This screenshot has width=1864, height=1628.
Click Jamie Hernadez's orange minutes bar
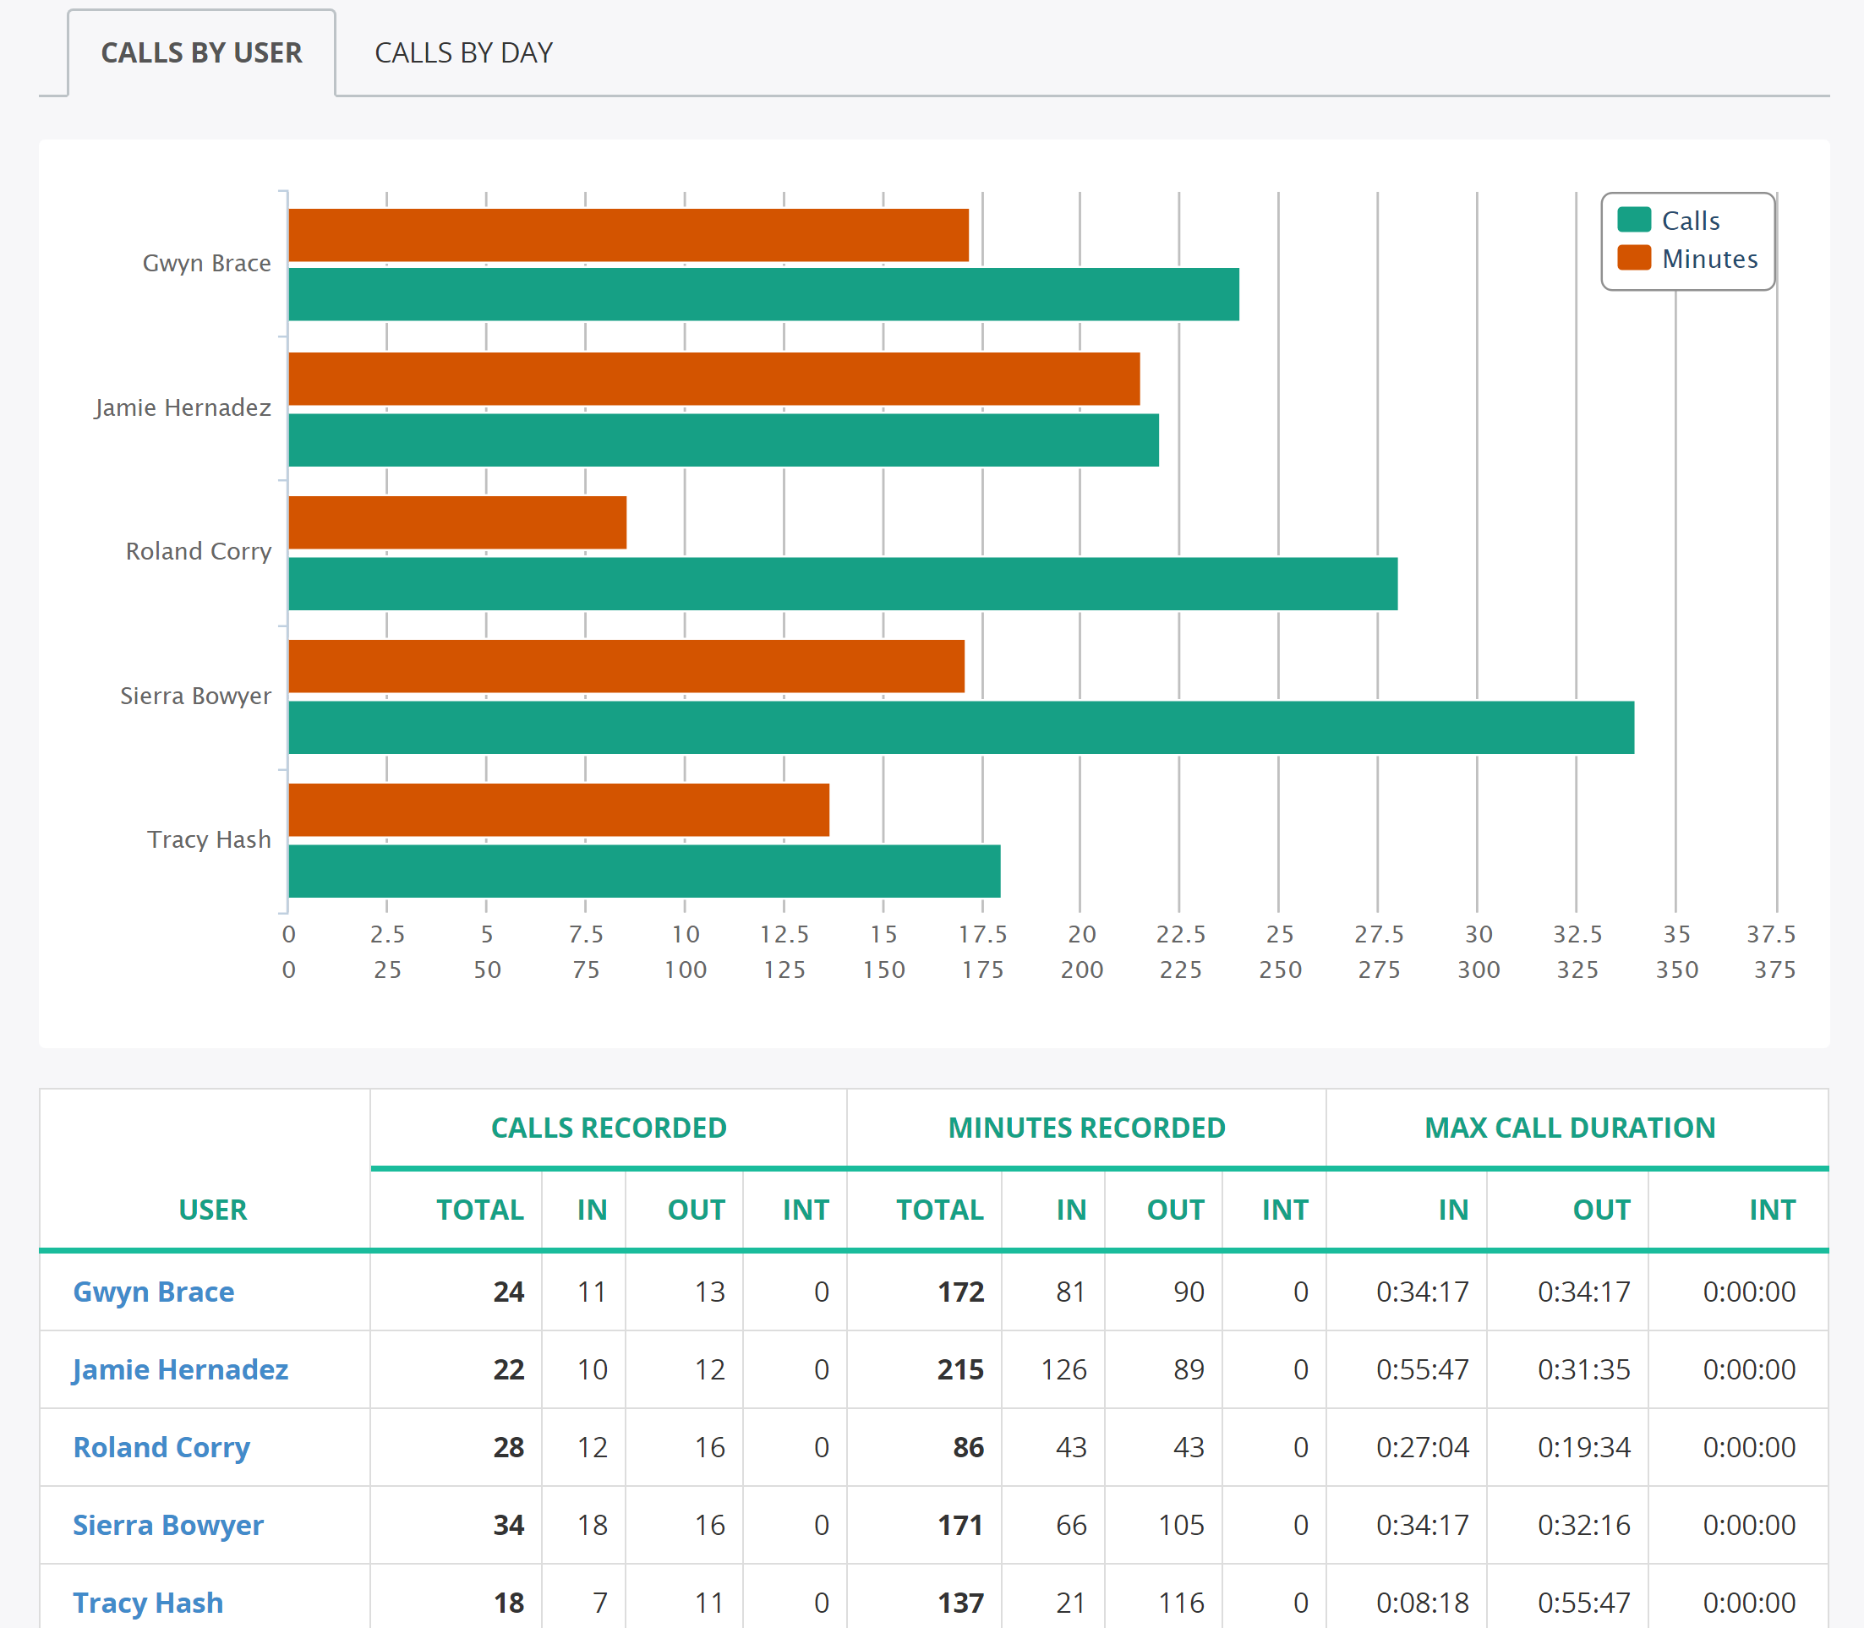(x=714, y=379)
